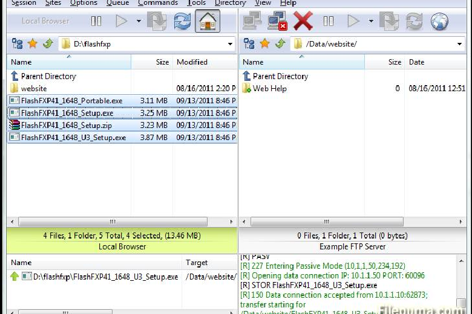Pause the remote pane transfer
472x314 pixels.
click(x=328, y=21)
